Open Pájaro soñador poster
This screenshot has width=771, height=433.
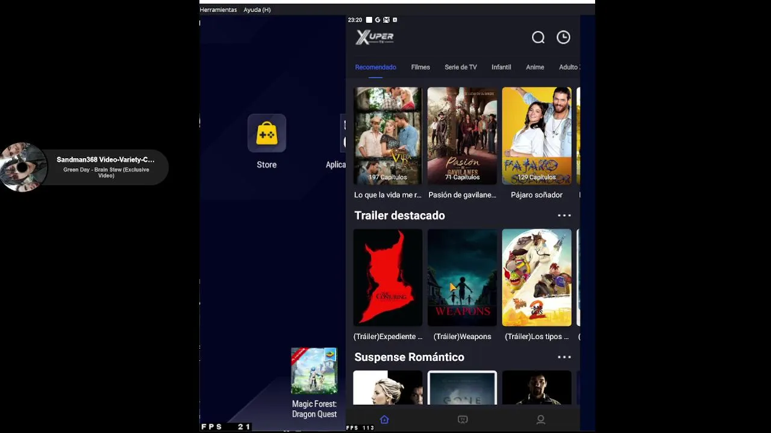click(537, 136)
